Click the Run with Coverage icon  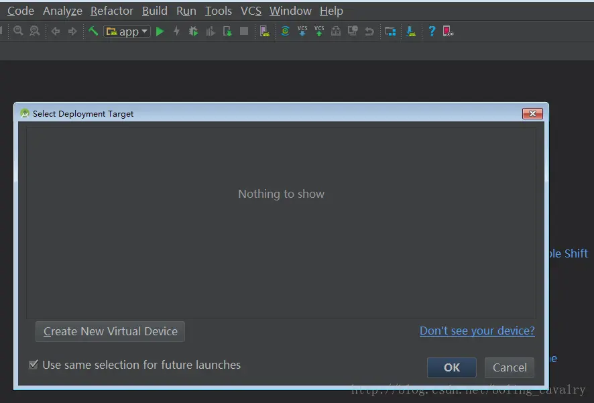click(x=211, y=32)
